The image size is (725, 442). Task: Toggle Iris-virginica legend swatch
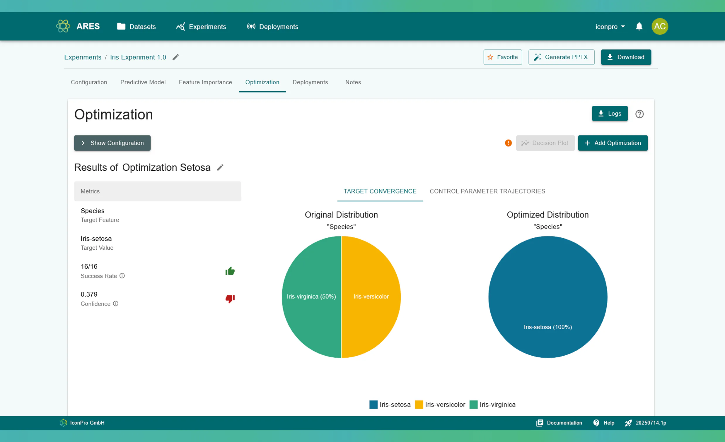click(473, 404)
